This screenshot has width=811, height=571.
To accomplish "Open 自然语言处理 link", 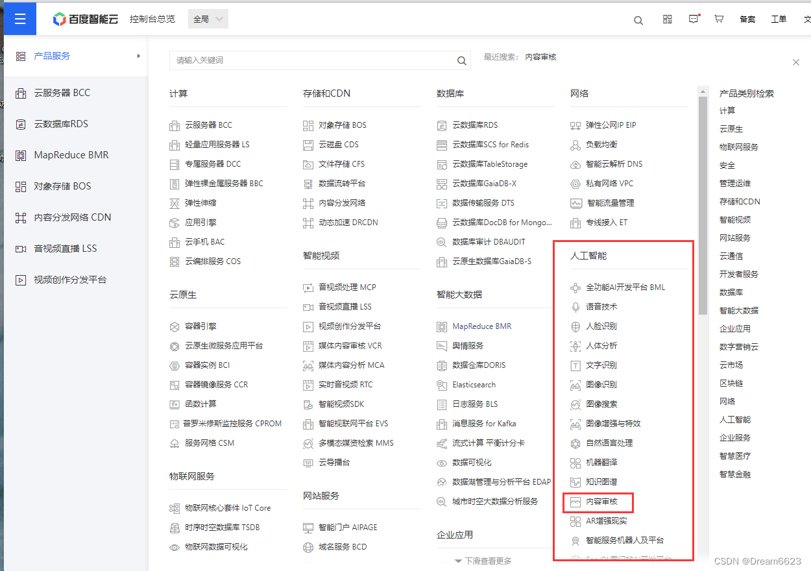I will (x=609, y=443).
